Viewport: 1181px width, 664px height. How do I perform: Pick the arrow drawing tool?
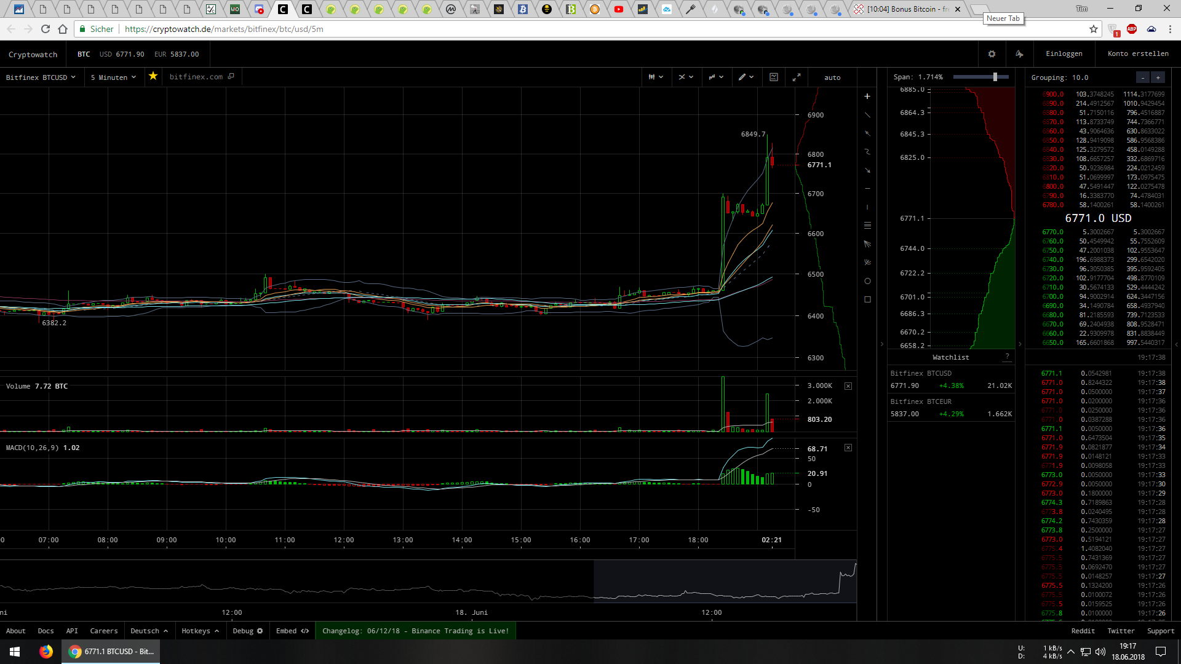[867, 170]
